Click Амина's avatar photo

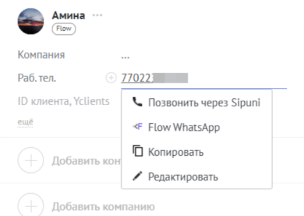(31, 21)
